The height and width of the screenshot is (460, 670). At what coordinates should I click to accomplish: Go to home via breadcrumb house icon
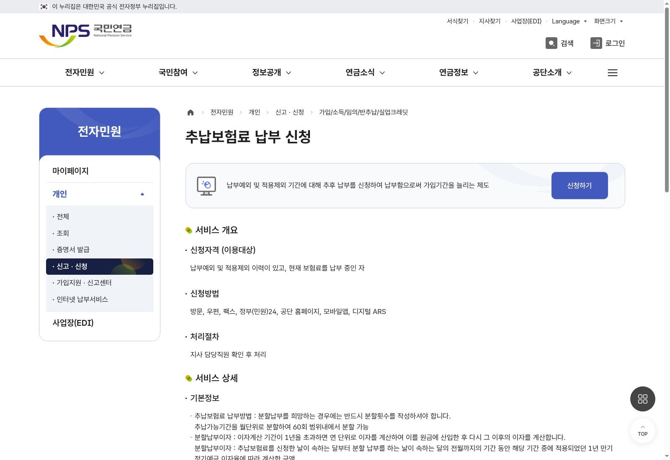point(191,112)
